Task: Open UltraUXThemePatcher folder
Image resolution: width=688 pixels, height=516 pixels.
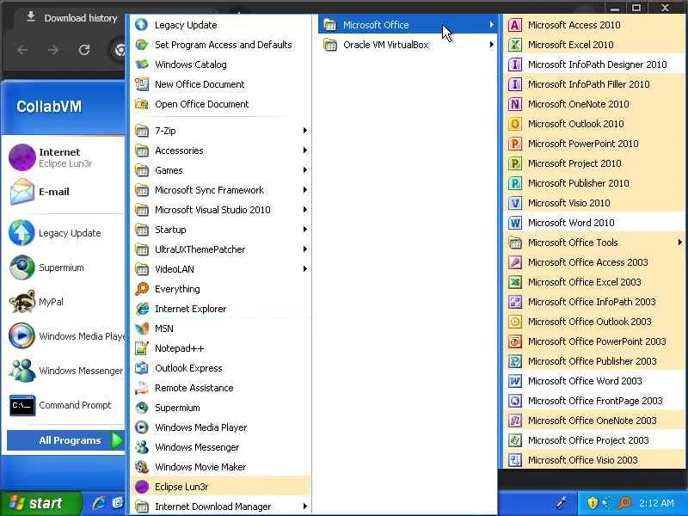Action: 221,249
